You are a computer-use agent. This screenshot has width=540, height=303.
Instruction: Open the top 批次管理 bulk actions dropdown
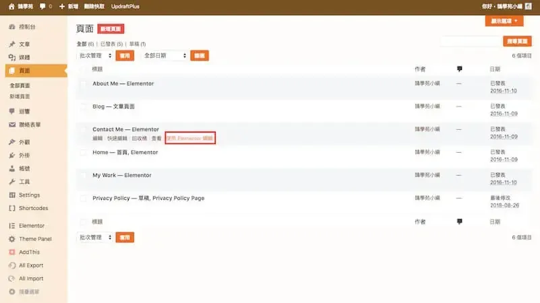tap(95, 55)
